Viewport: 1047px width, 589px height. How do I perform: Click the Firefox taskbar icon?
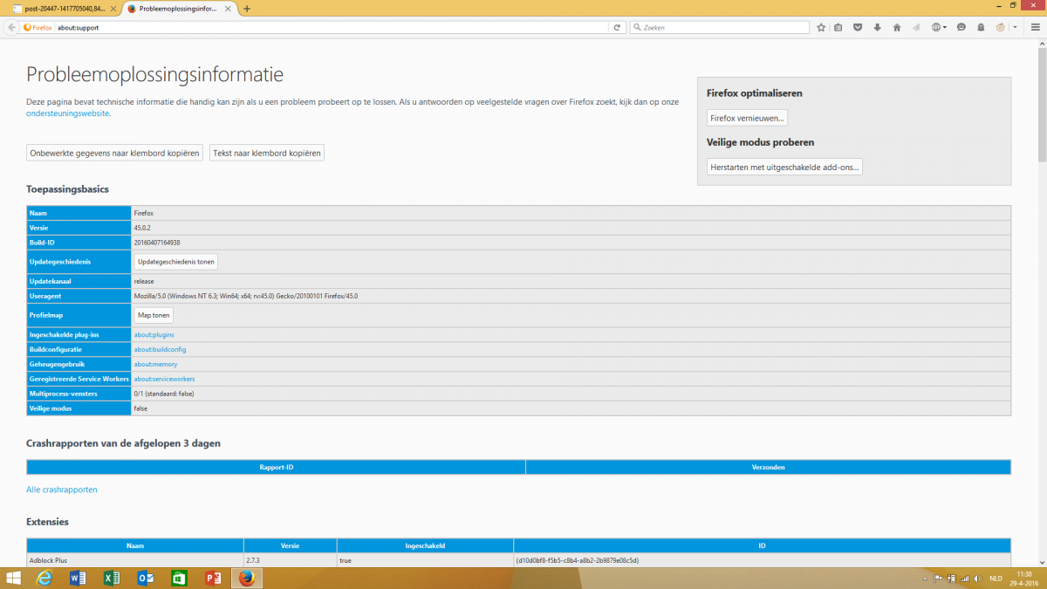pyautogui.click(x=247, y=578)
